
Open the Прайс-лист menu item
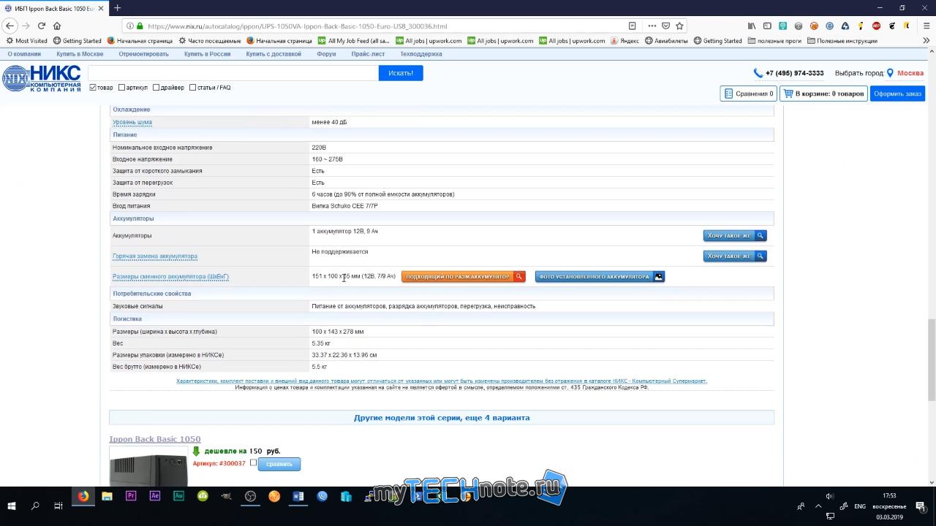tap(368, 54)
